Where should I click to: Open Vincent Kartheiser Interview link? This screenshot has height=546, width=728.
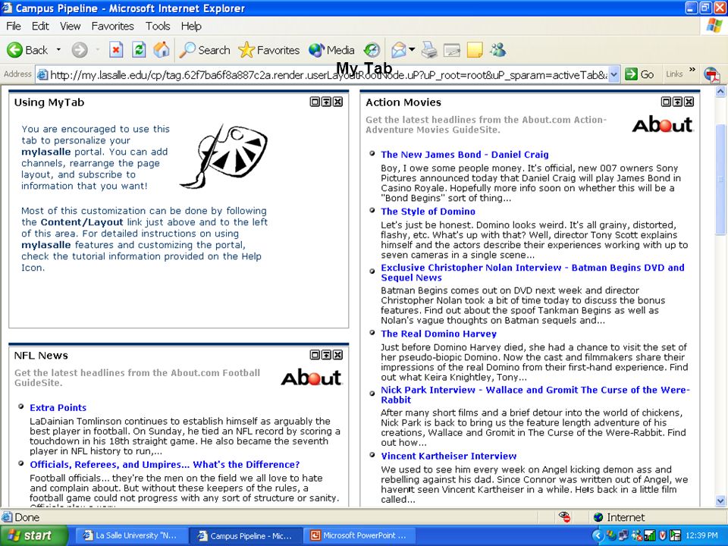448,456
